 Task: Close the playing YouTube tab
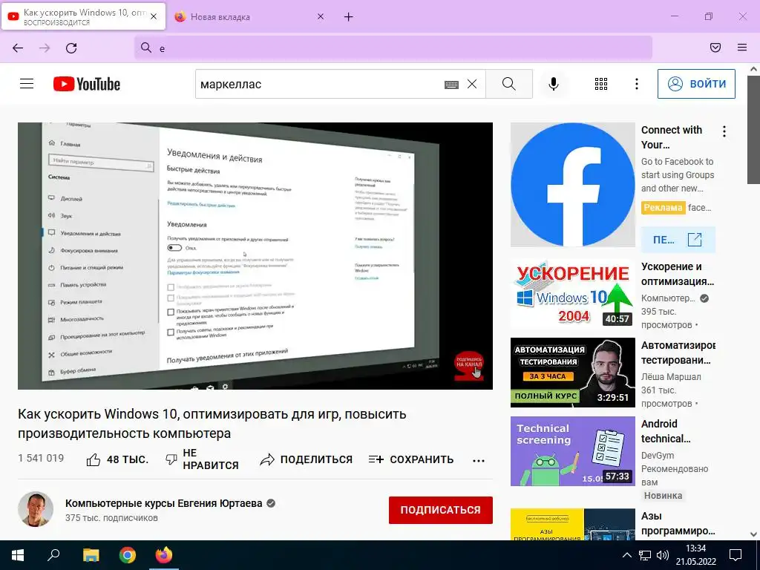(x=154, y=16)
